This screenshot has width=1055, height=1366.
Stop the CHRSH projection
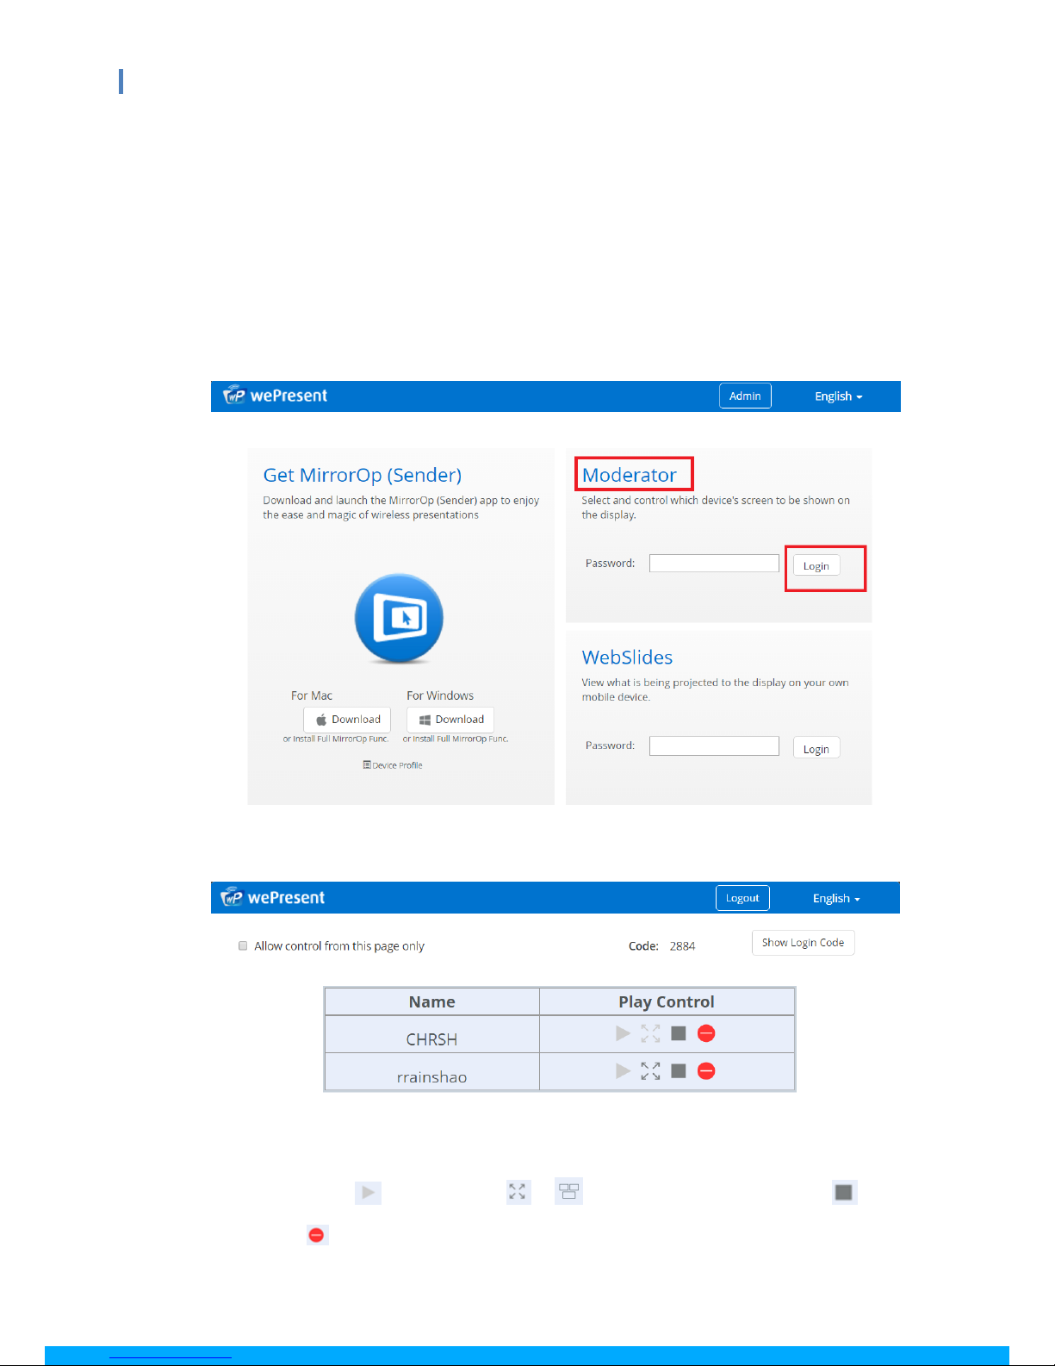click(679, 1033)
